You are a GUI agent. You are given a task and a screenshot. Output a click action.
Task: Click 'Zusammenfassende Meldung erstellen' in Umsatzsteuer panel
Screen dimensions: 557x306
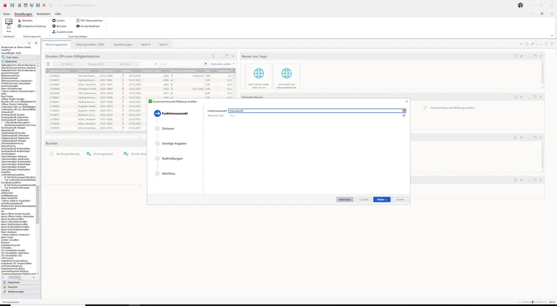pyautogui.click(x=448, y=108)
